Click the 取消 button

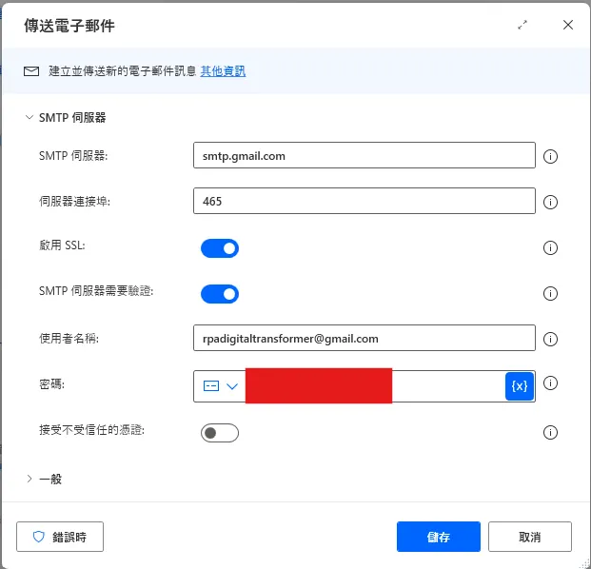pyautogui.click(x=529, y=537)
